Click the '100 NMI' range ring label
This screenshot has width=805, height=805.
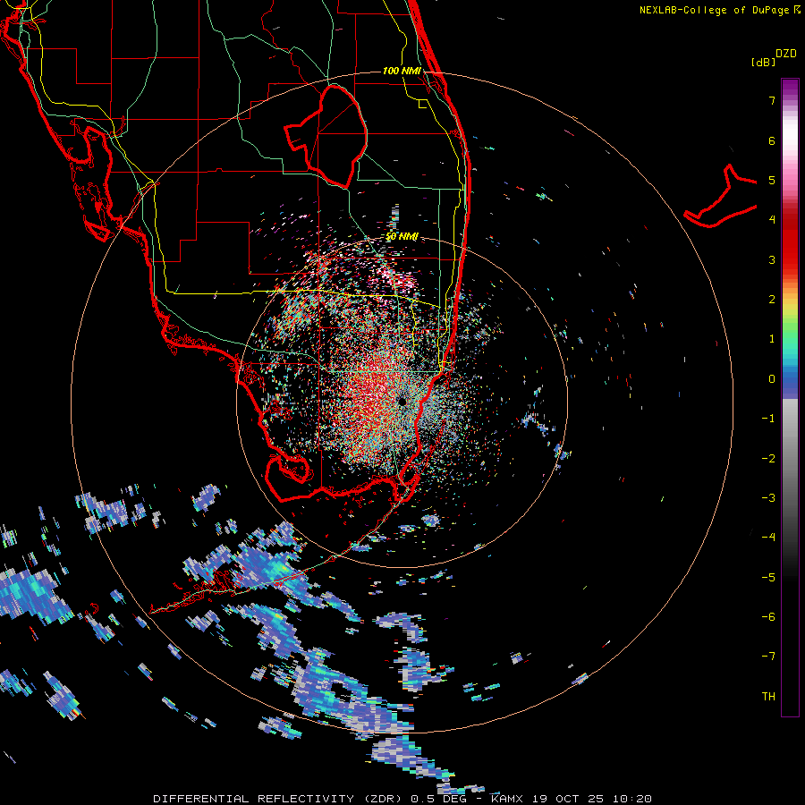(402, 71)
